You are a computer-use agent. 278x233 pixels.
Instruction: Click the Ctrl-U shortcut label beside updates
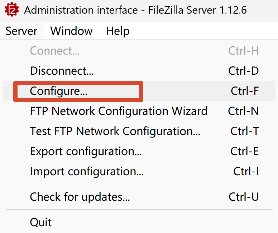point(244,197)
